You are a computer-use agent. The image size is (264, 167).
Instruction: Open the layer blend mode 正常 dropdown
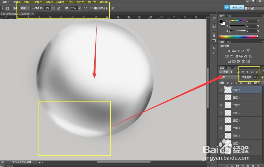pyautogui.click(x=229, y=77)
